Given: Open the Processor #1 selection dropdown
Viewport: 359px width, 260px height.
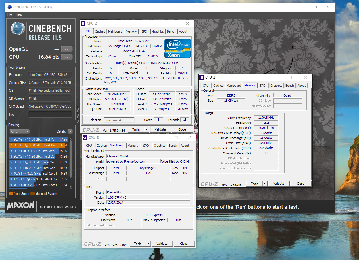Looking at the screenshot, I should 119,120.
